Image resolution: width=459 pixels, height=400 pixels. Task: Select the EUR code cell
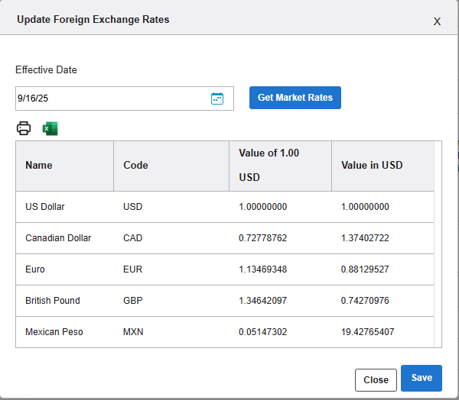tap(132, 269)
